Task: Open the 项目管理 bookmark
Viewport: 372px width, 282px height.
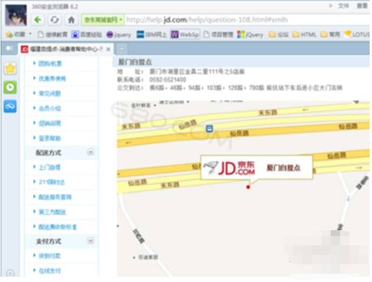Action: (218, 35)
